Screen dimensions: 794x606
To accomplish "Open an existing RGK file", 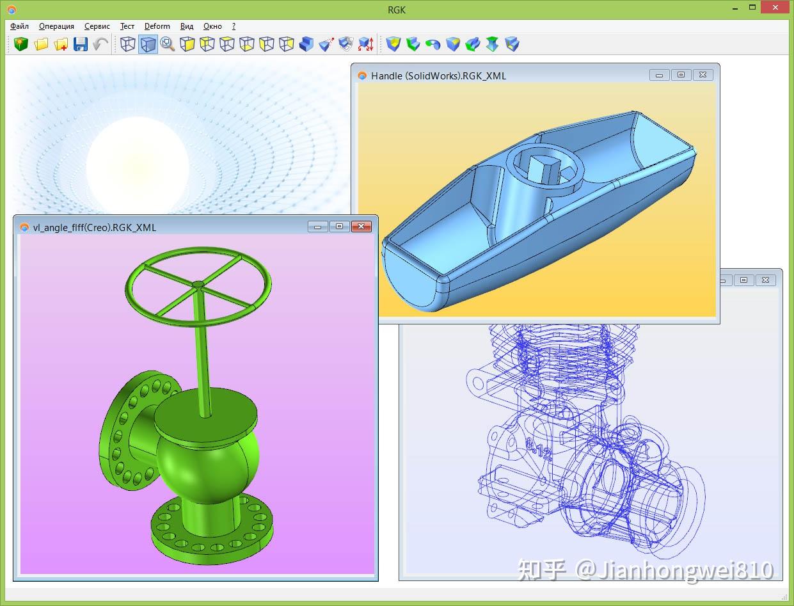I will point(40,44).
